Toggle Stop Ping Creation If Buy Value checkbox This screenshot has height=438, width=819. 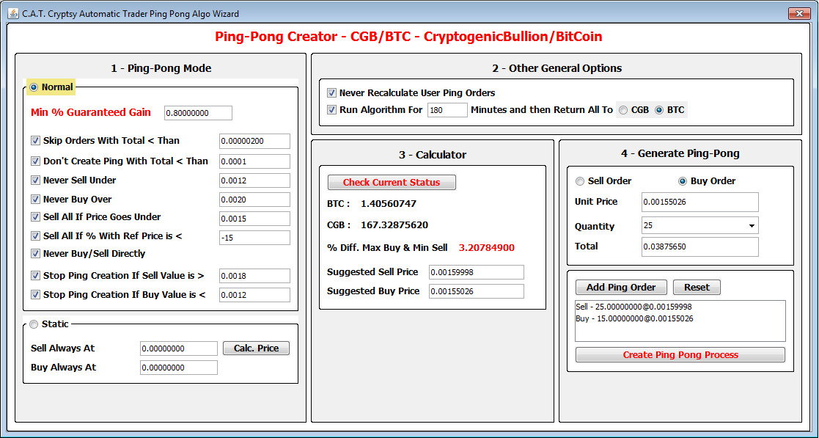[35, 295]
